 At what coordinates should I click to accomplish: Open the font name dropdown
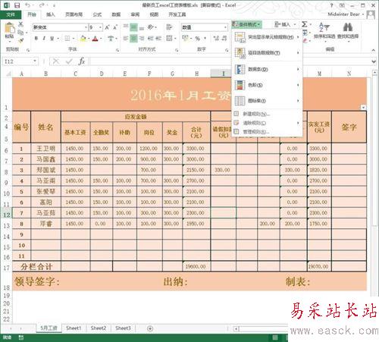[86, 27]
